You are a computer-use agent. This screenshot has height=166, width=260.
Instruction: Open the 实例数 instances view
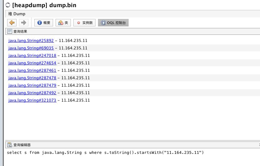(x=84, y=23)
